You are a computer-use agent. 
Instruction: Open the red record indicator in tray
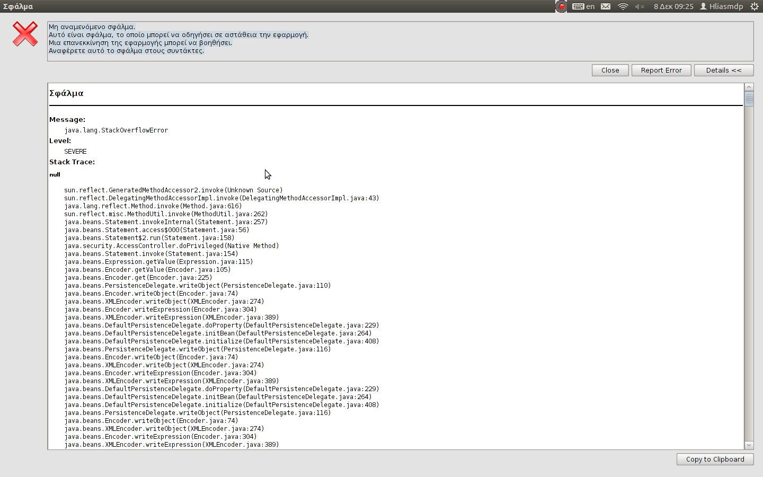coord(561,6)
